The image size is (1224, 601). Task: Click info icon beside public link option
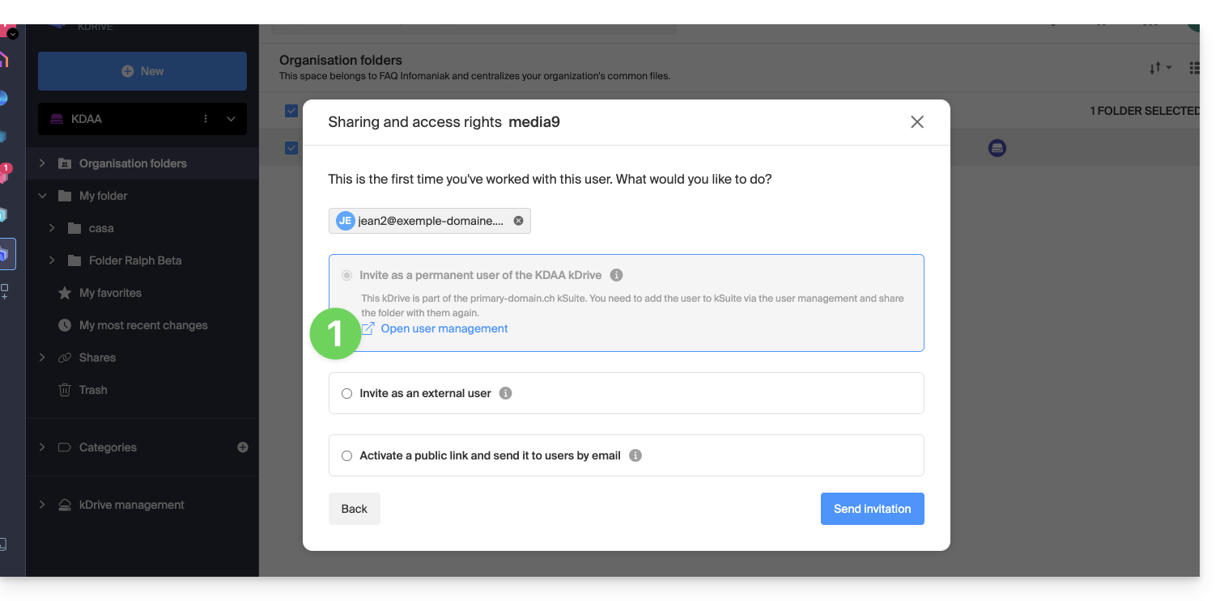point(635,455)
